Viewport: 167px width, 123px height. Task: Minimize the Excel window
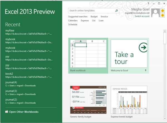(154, 4)
